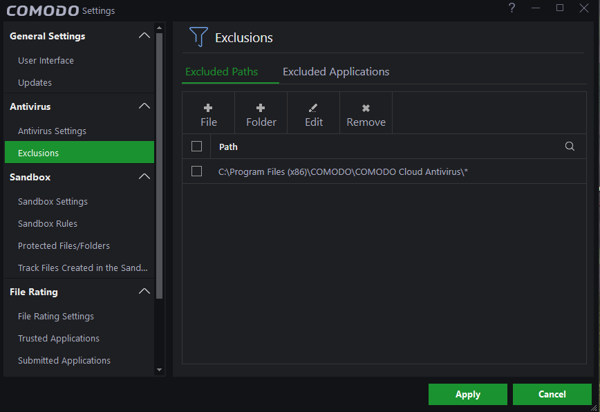600x412 pixels.
Task: Collapse the Sandbox section
Action: (144, 177)
